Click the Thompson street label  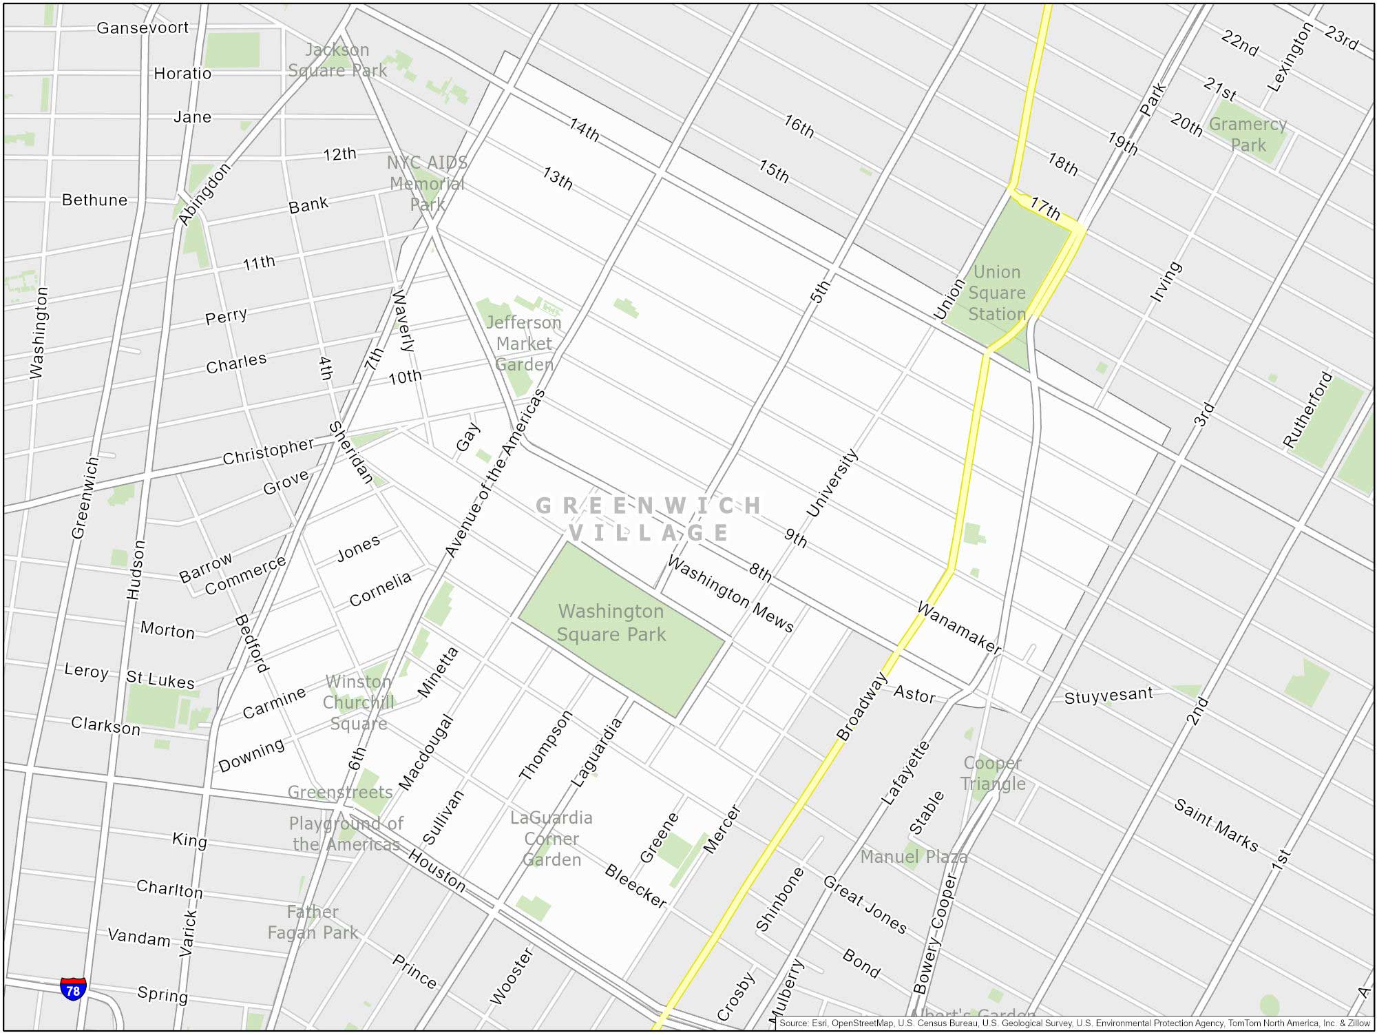pos(545,745)
